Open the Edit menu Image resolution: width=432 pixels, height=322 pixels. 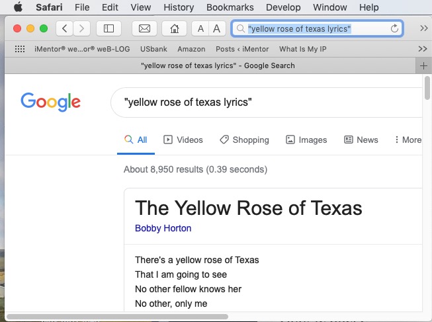pos(110,7)
